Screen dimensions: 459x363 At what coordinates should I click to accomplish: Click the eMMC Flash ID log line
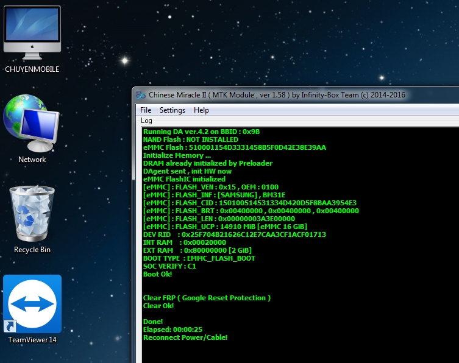pos(235,147)
